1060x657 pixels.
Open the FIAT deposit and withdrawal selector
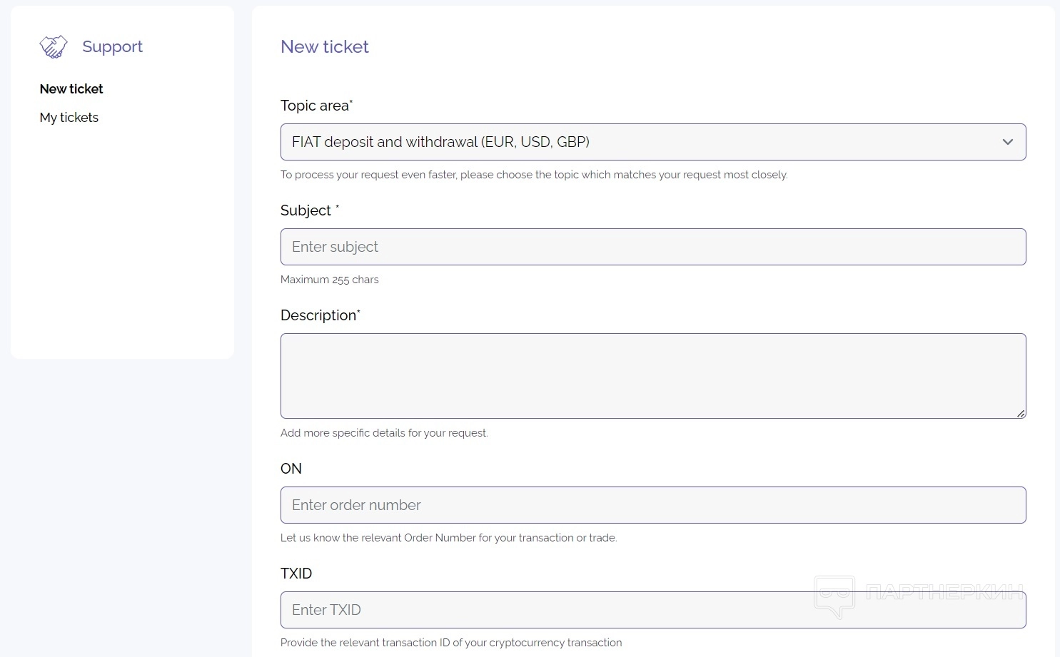642,142
